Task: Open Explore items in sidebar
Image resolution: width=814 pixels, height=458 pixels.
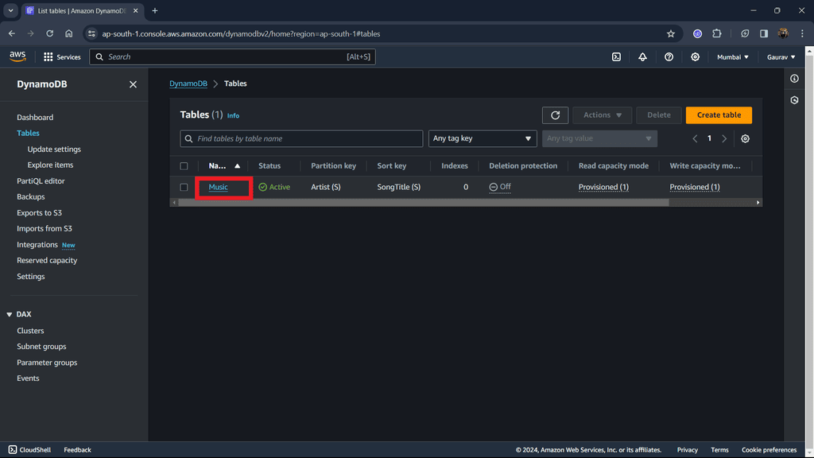Action: [50, 165]
